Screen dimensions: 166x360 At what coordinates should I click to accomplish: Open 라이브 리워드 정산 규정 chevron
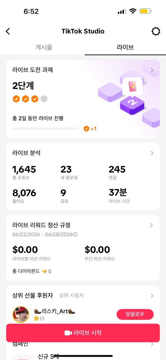pos(151,225)
